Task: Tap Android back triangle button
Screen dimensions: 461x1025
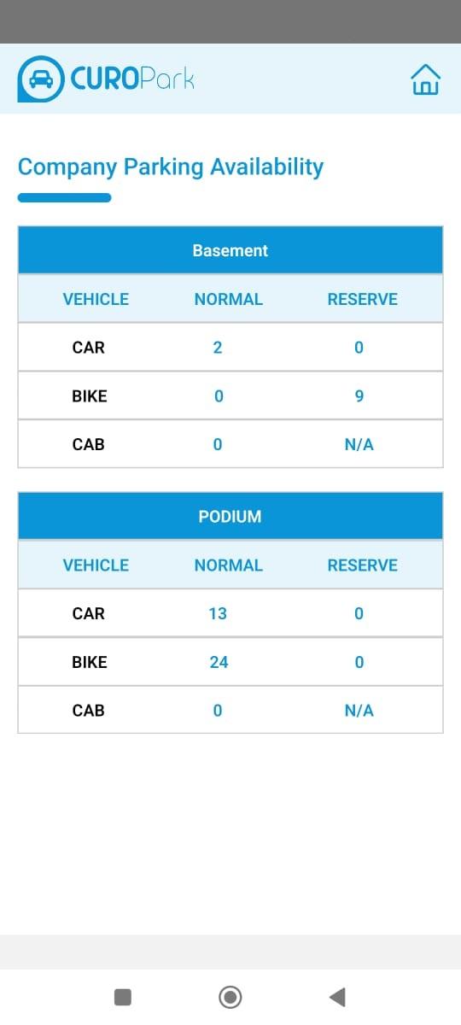Action: point(337,997)
